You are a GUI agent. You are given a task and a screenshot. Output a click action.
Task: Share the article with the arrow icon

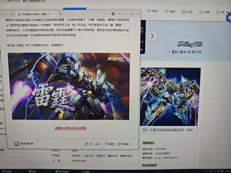[97, 144]
